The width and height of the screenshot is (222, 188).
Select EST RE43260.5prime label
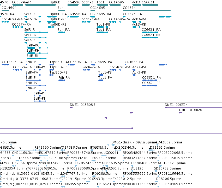pos(115,168)
